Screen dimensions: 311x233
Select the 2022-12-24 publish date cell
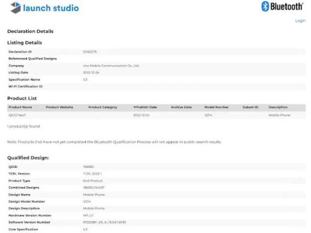pos(141,115)
